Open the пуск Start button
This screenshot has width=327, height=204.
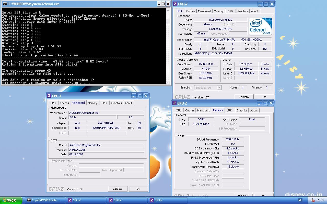(11, 200)
